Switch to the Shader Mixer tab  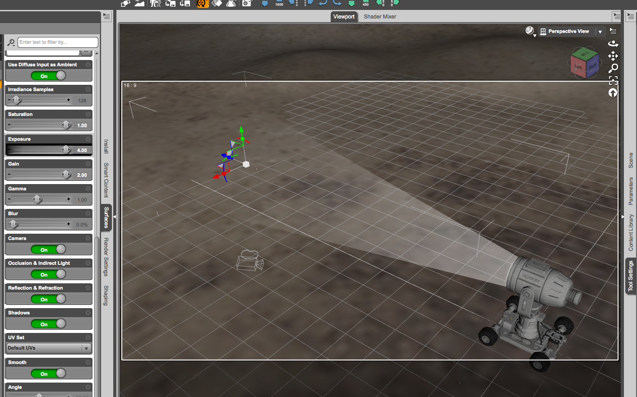pos(380,17)
